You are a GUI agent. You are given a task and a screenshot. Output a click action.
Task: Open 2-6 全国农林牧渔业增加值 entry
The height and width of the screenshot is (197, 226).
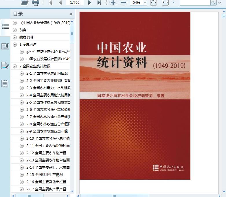[48, 110]
